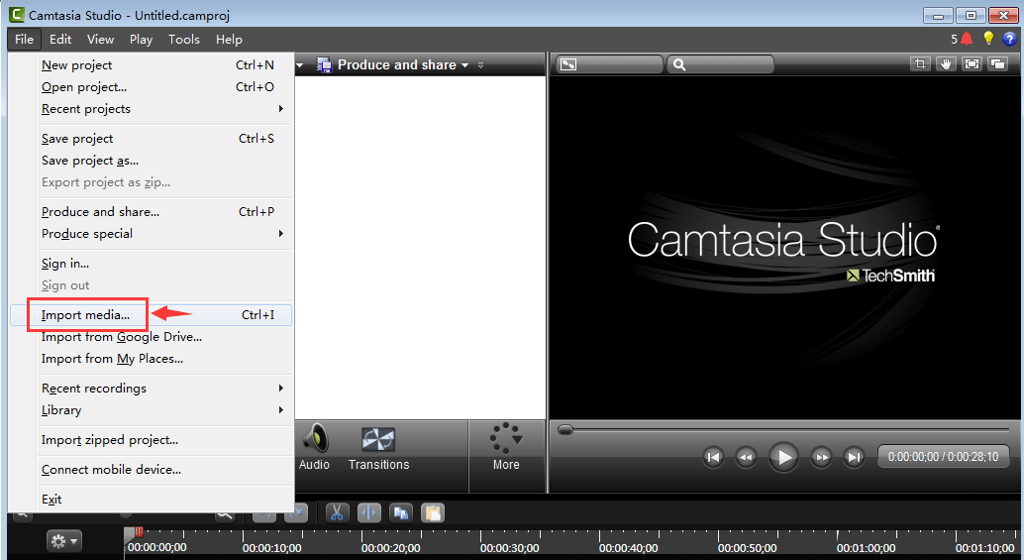Play the preview video
Screen dimensions: 1024x560
pyautogui.click(x=783, y=457)
